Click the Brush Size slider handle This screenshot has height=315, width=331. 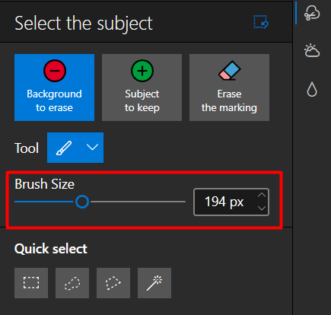[x=82, y=202]
